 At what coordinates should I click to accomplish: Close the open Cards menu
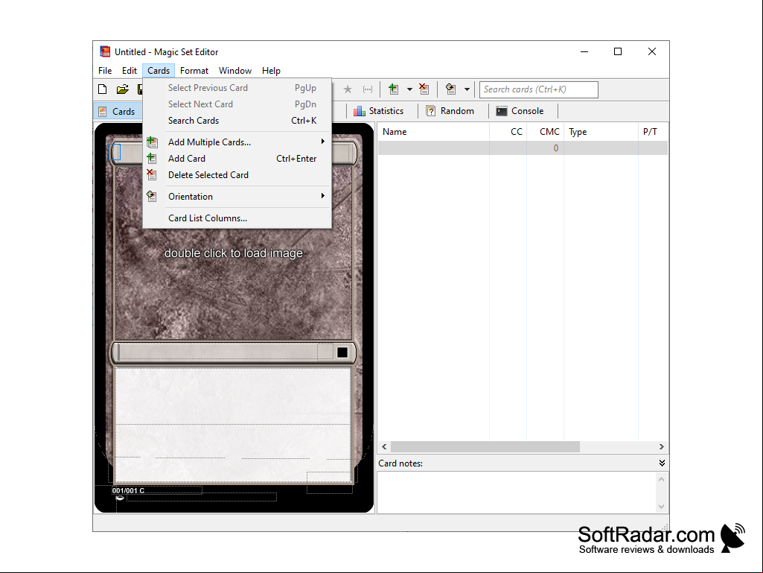[x=159, y=71]
